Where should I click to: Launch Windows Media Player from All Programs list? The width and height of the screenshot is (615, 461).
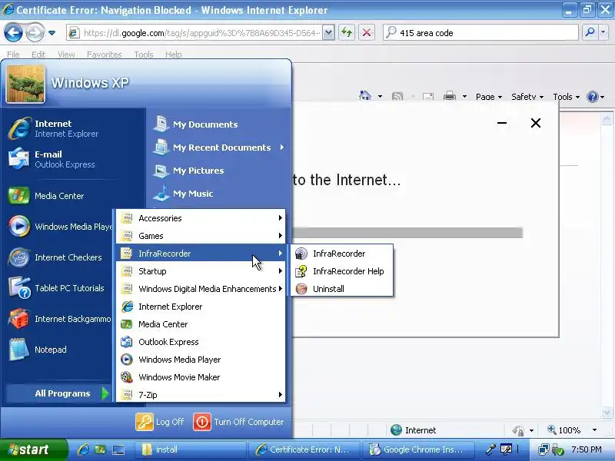click(201, 360)
